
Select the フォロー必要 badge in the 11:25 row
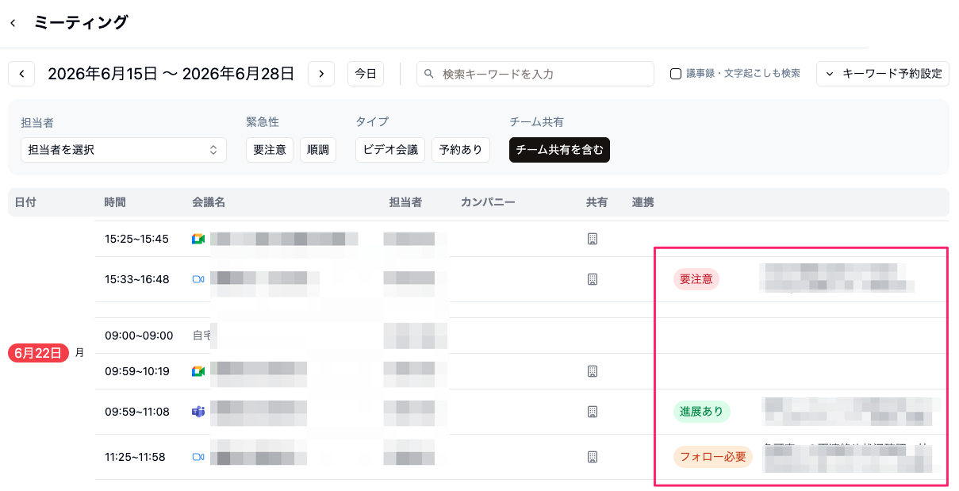coord(712,457)
